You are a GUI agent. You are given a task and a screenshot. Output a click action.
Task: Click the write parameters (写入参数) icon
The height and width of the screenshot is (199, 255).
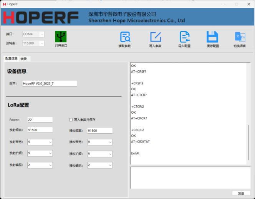155,37
